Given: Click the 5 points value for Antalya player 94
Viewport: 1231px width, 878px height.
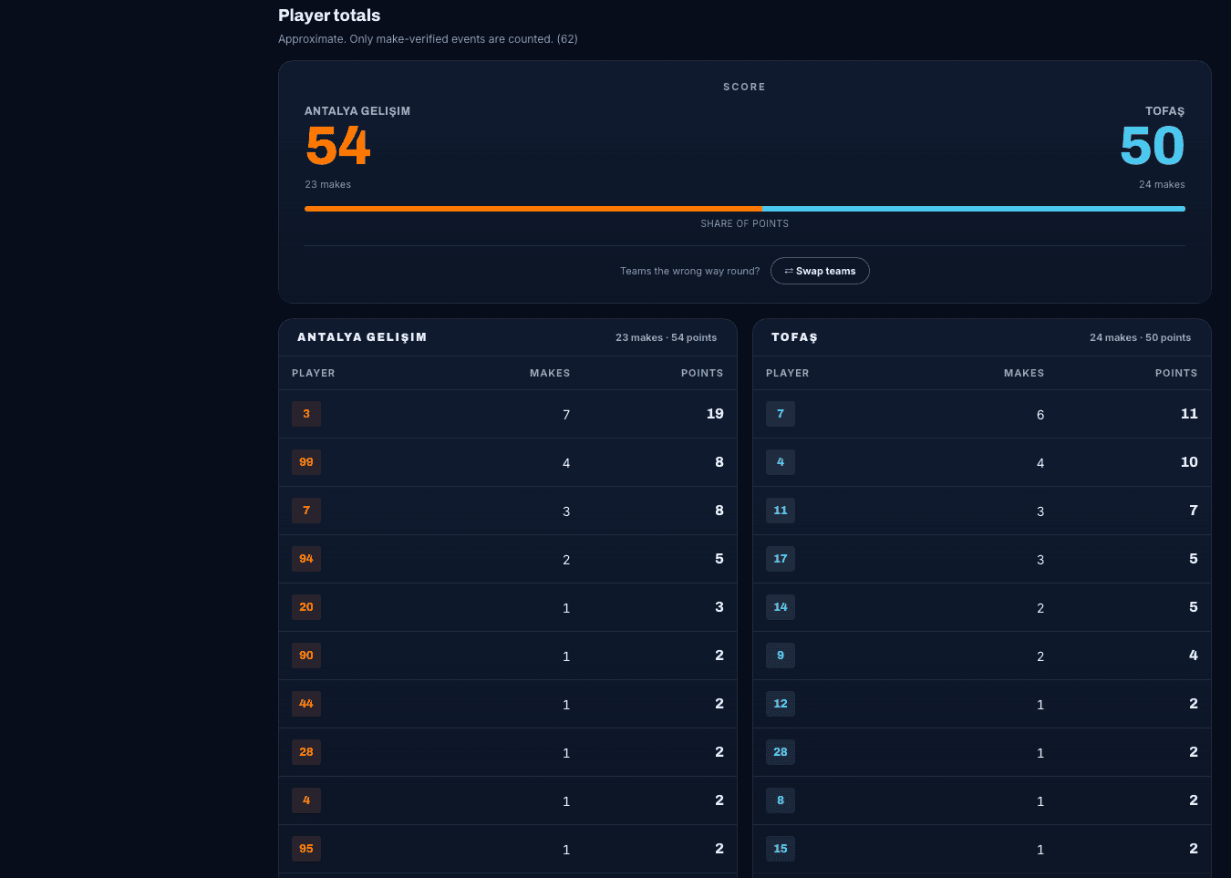Looking at the screenshot, I should click(719, 559).
